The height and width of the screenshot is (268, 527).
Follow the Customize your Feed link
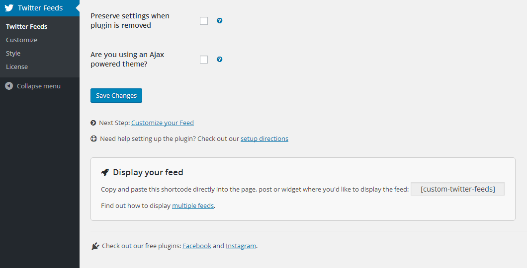(163, 123)
